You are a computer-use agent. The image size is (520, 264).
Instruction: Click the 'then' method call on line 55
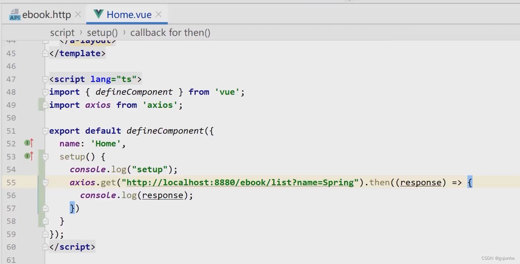379,182
